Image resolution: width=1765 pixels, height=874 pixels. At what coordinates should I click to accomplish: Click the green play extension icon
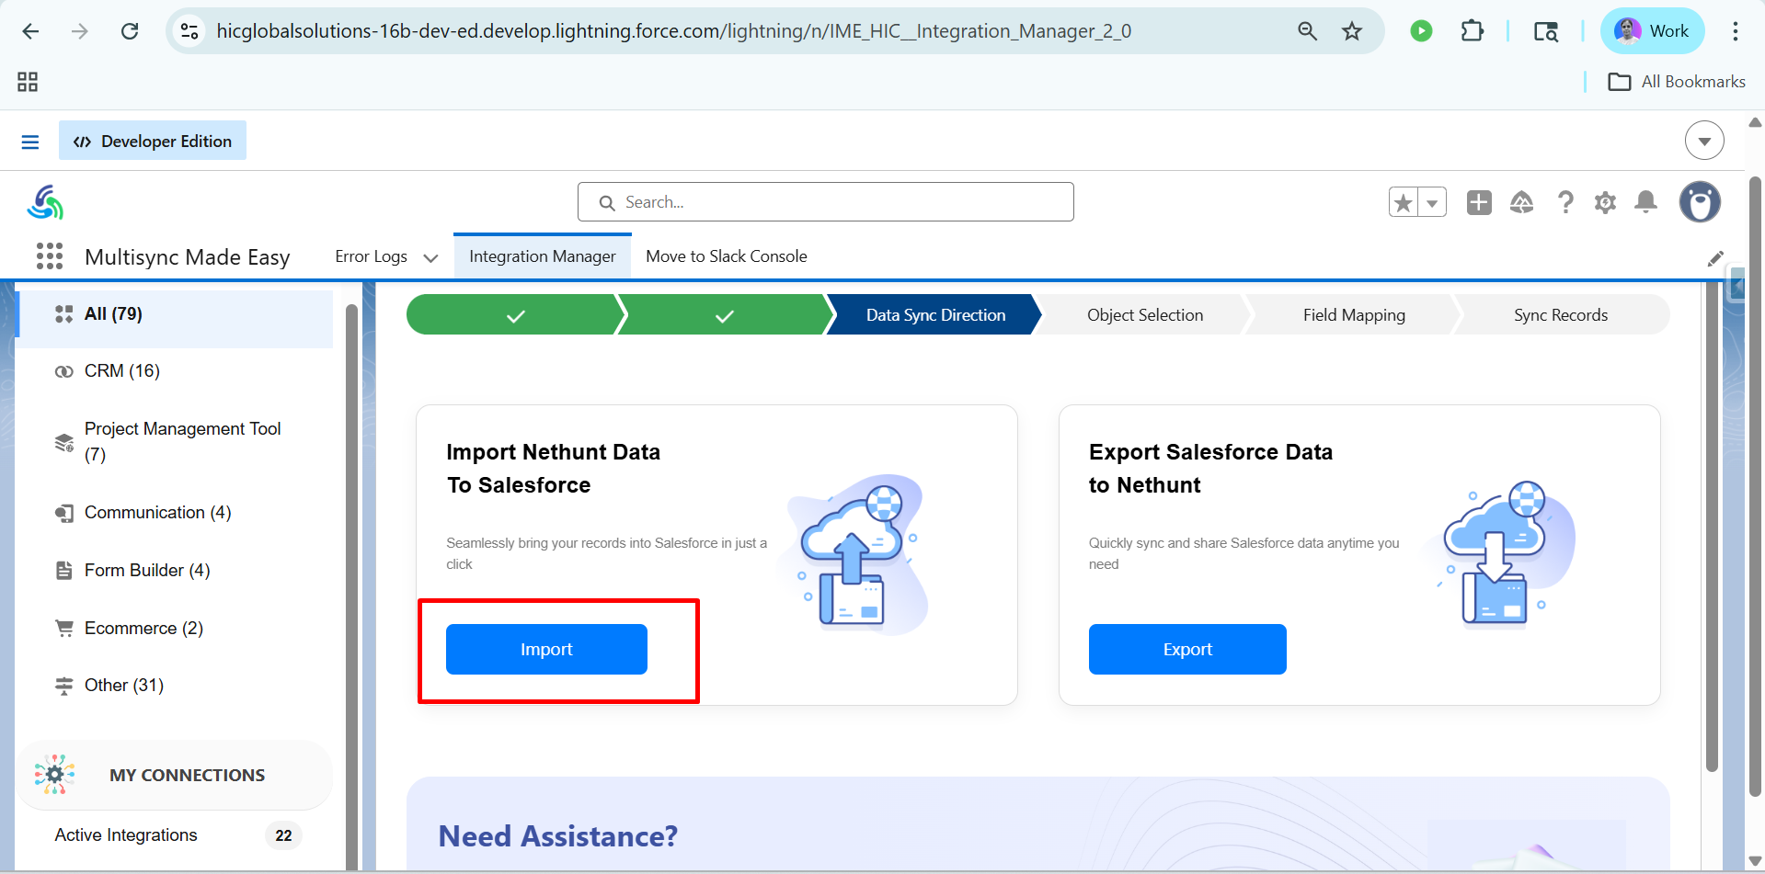pos(1421,31)
